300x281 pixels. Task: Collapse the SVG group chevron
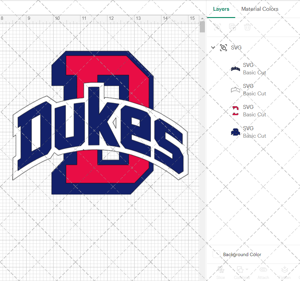tap(213, 47)
